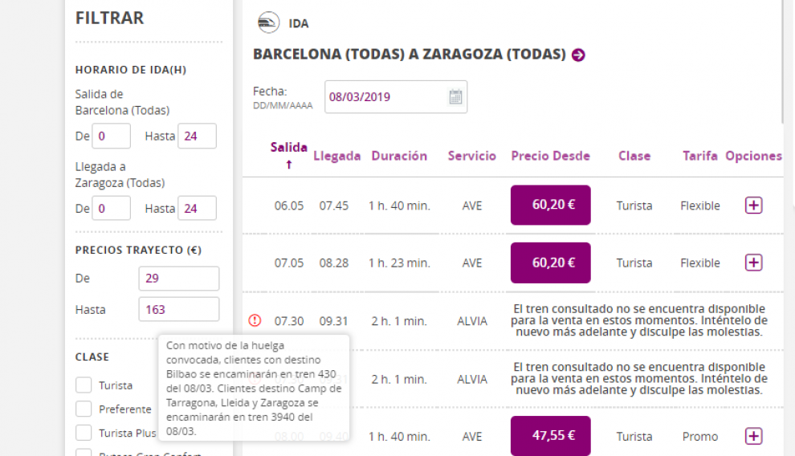Viewport: 795px width, 456px height.
Task: Click the maximum price Hasta field showing 163
Action: [179, 309]
